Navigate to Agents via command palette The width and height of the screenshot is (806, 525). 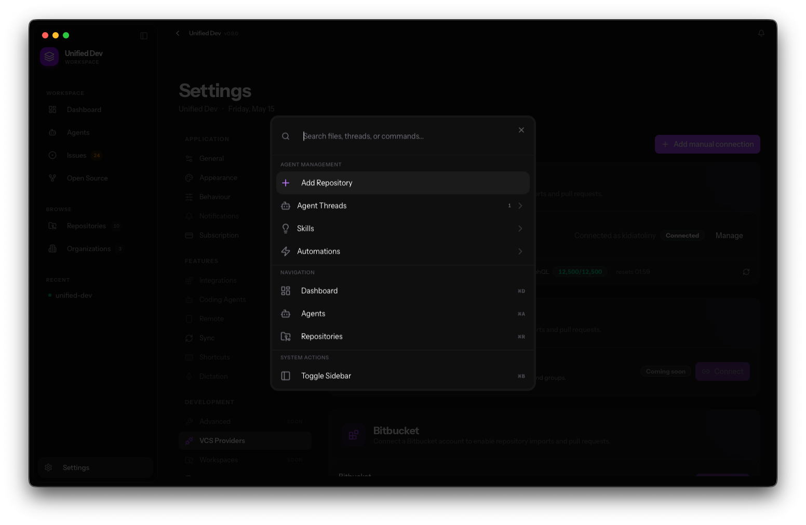tap(403, 314)
